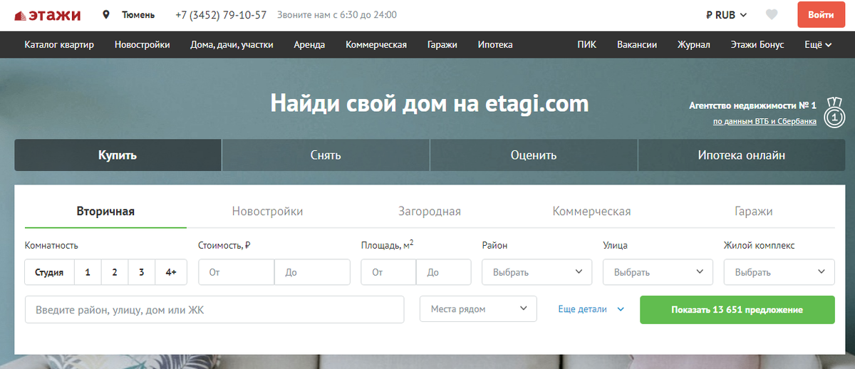
Task: Select the Коммерческая subtab
Action: 591,212
